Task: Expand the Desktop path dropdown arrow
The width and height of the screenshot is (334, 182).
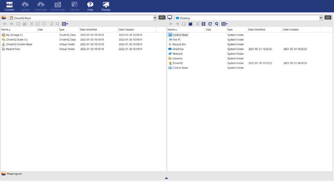Action: pyautogui.click(x=321, y=18)
